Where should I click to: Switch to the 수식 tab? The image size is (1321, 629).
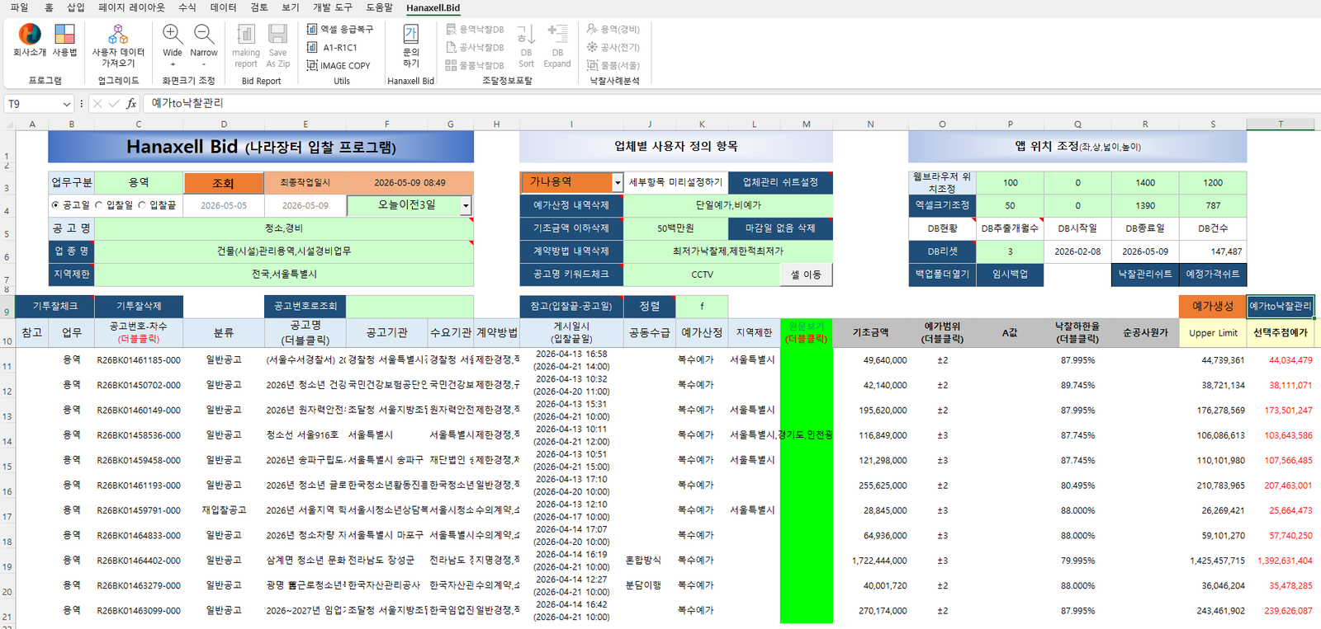[x=187, y=7]
